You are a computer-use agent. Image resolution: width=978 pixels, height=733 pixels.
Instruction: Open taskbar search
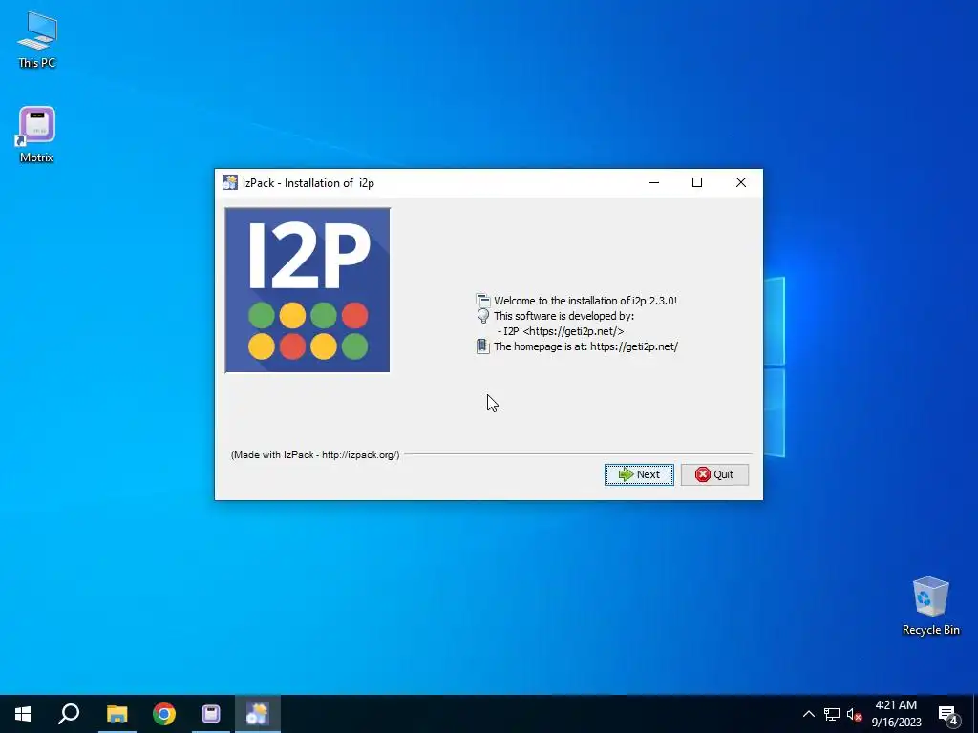[69, 714]
